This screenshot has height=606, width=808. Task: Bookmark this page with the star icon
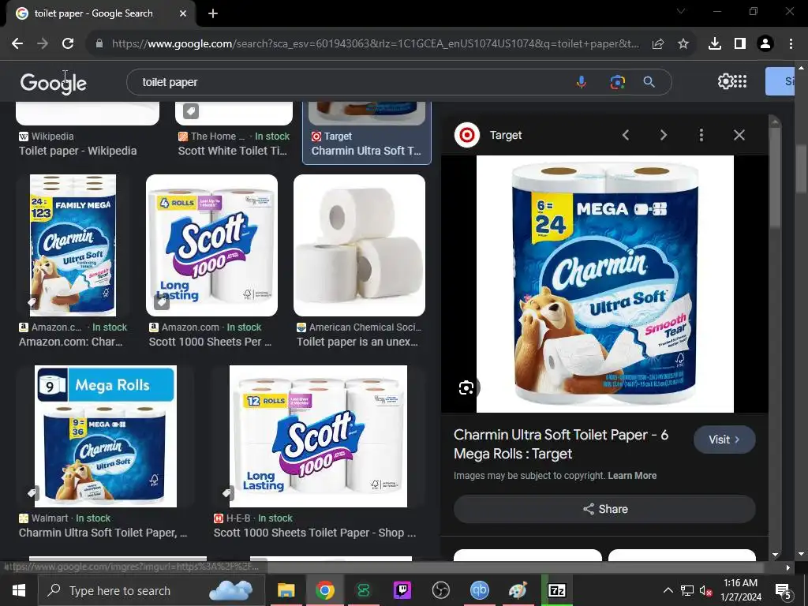coord(683,44)
